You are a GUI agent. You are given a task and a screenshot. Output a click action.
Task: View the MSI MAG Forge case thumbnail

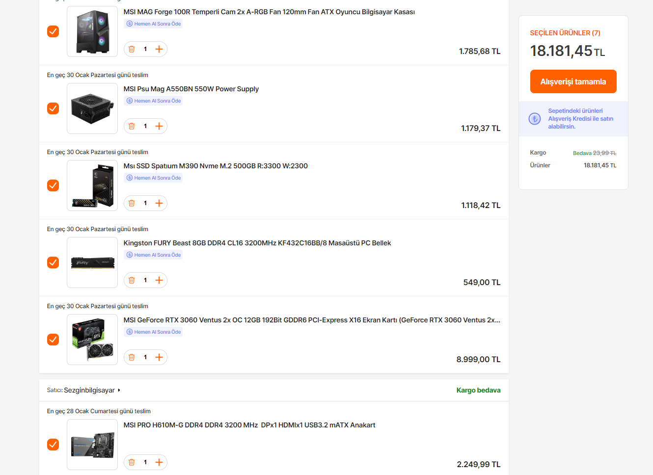pos(92,31)
